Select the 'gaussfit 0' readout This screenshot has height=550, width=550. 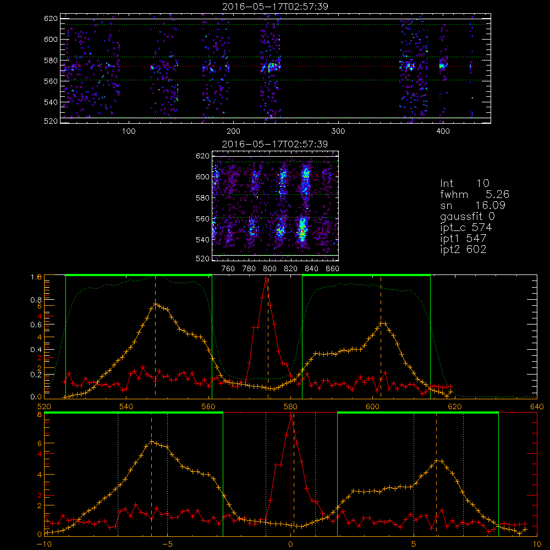[468, 217]
